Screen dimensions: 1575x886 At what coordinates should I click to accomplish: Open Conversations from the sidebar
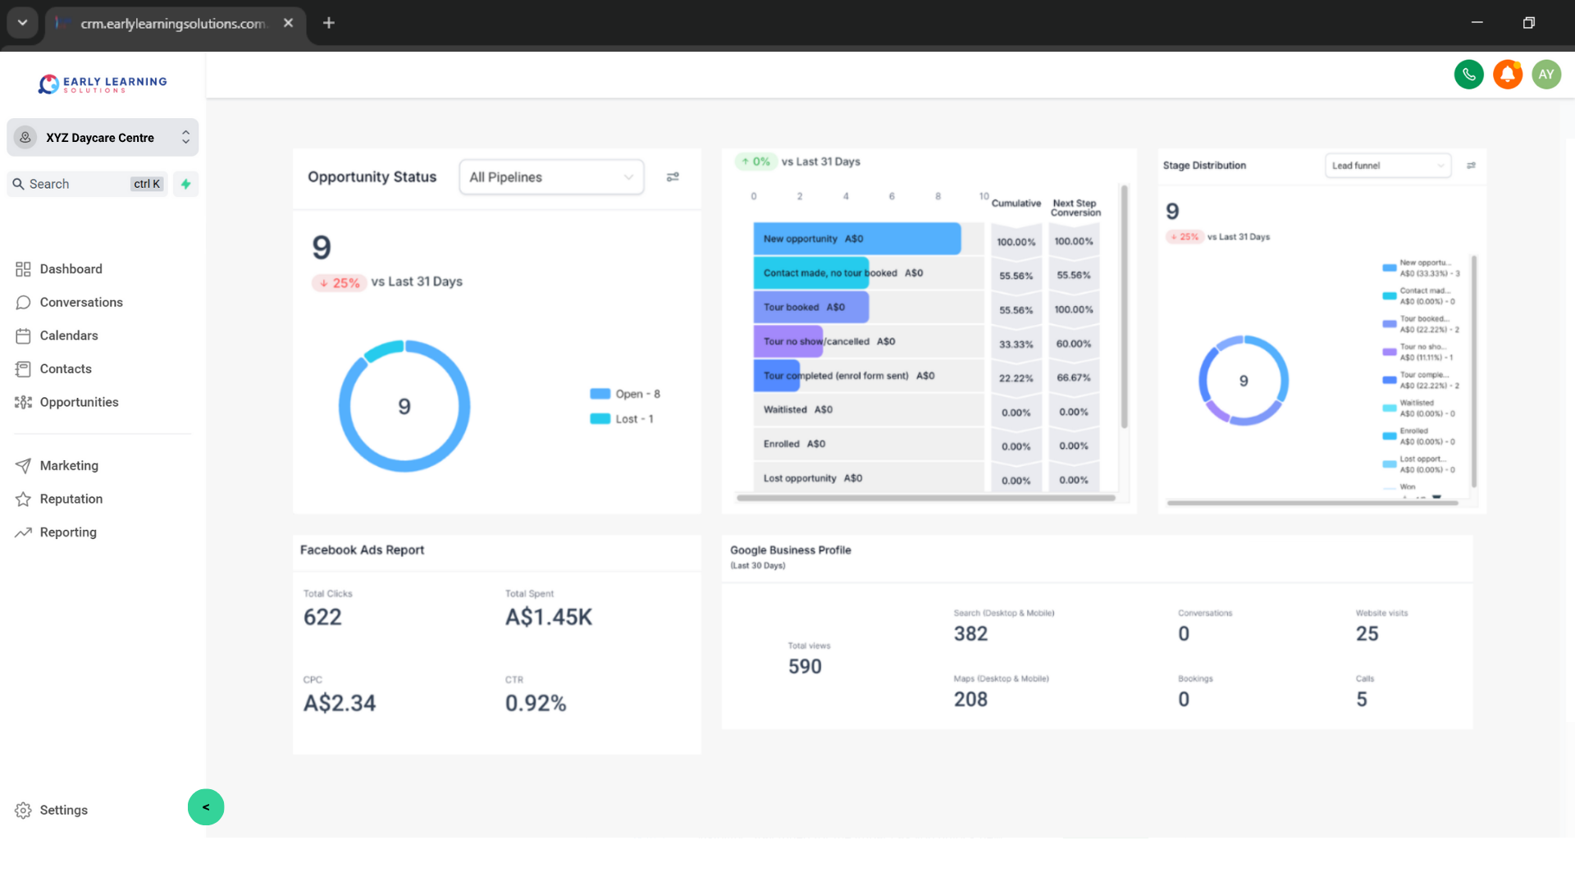click(81, 302)
